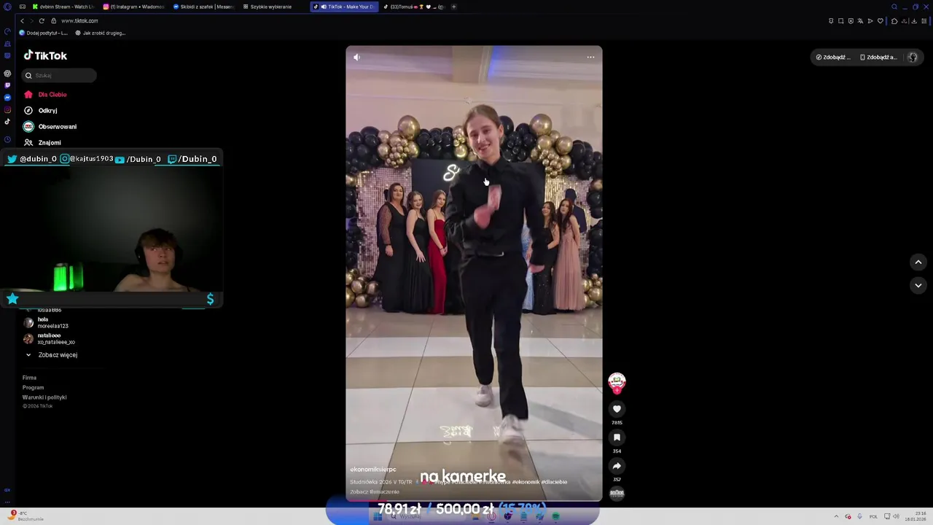Open the Dodaj podtytuł bookmark

click(x=44, y=33)
